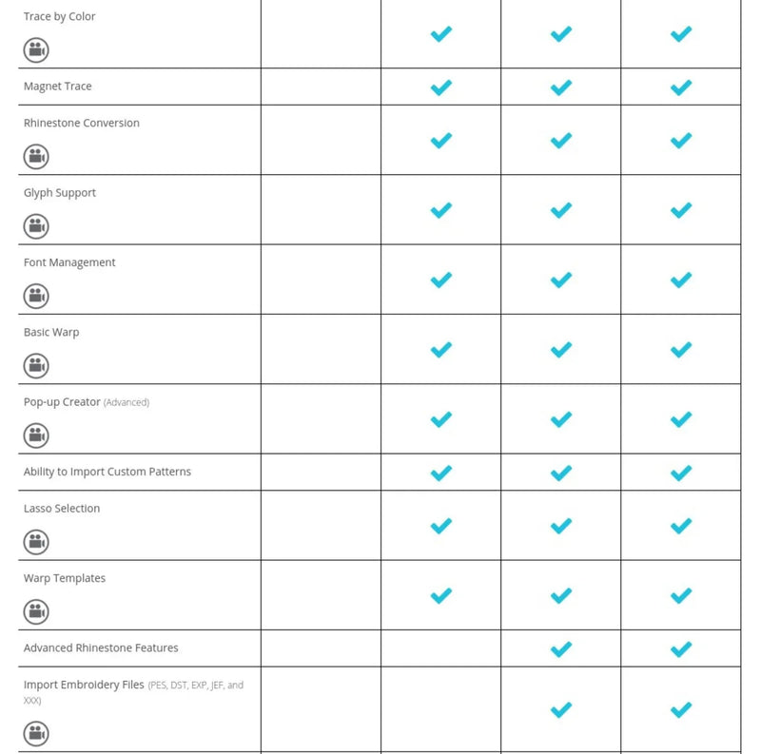Click the Import Embroidery Files label

84,685
